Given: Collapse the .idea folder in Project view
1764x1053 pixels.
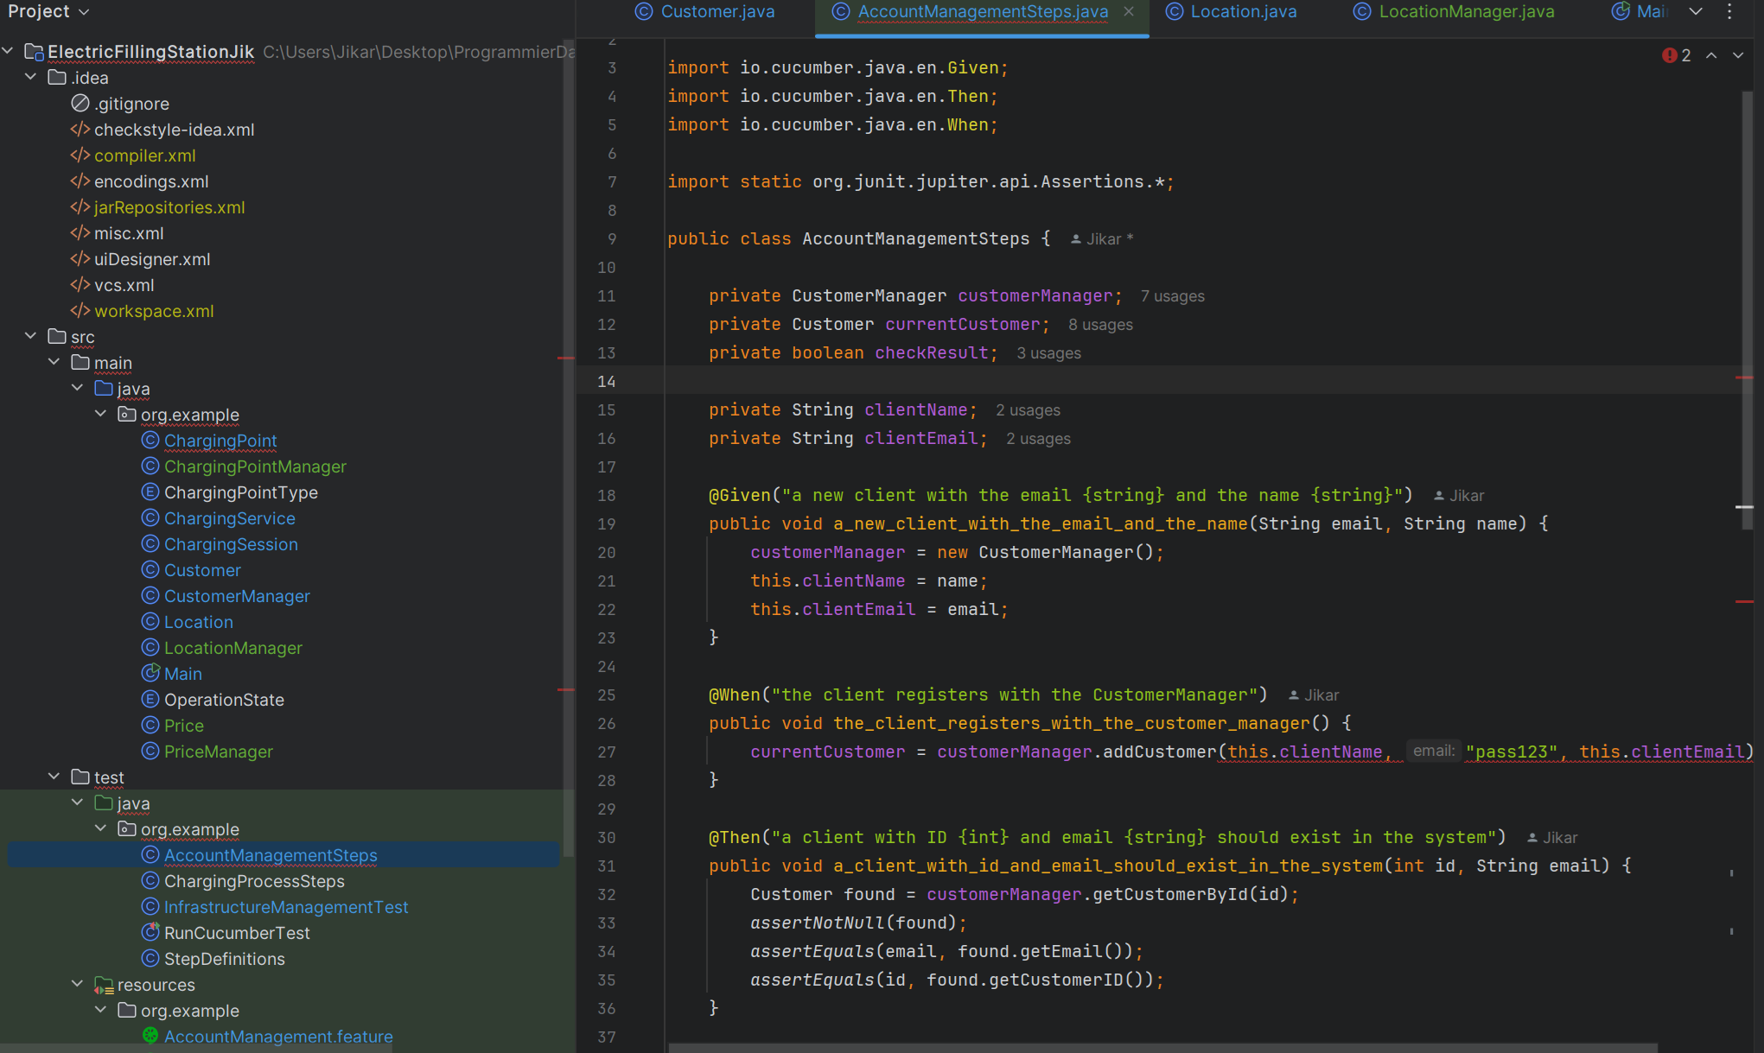Looking at the screenshot, I should point(31,77).
